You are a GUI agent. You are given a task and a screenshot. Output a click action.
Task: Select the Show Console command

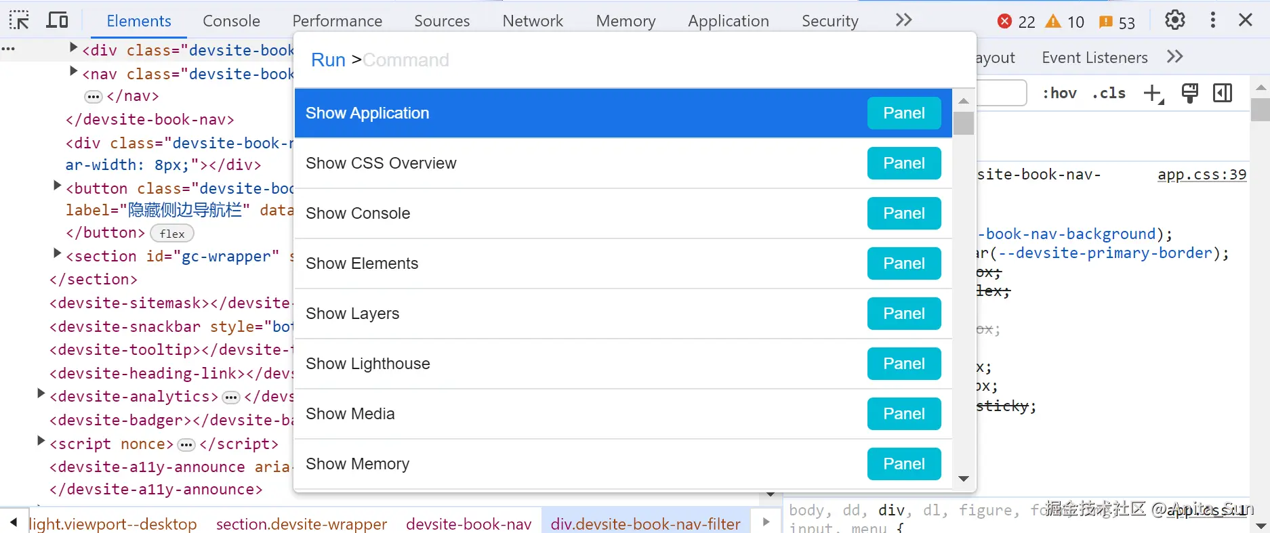click(623, 213)
